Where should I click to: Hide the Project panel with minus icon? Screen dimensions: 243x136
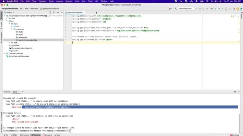(x=62, y=12)
